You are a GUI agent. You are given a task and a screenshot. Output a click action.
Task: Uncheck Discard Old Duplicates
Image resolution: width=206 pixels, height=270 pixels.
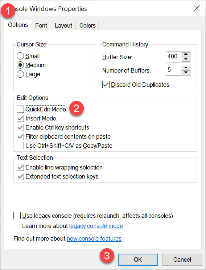click(106, 85)
